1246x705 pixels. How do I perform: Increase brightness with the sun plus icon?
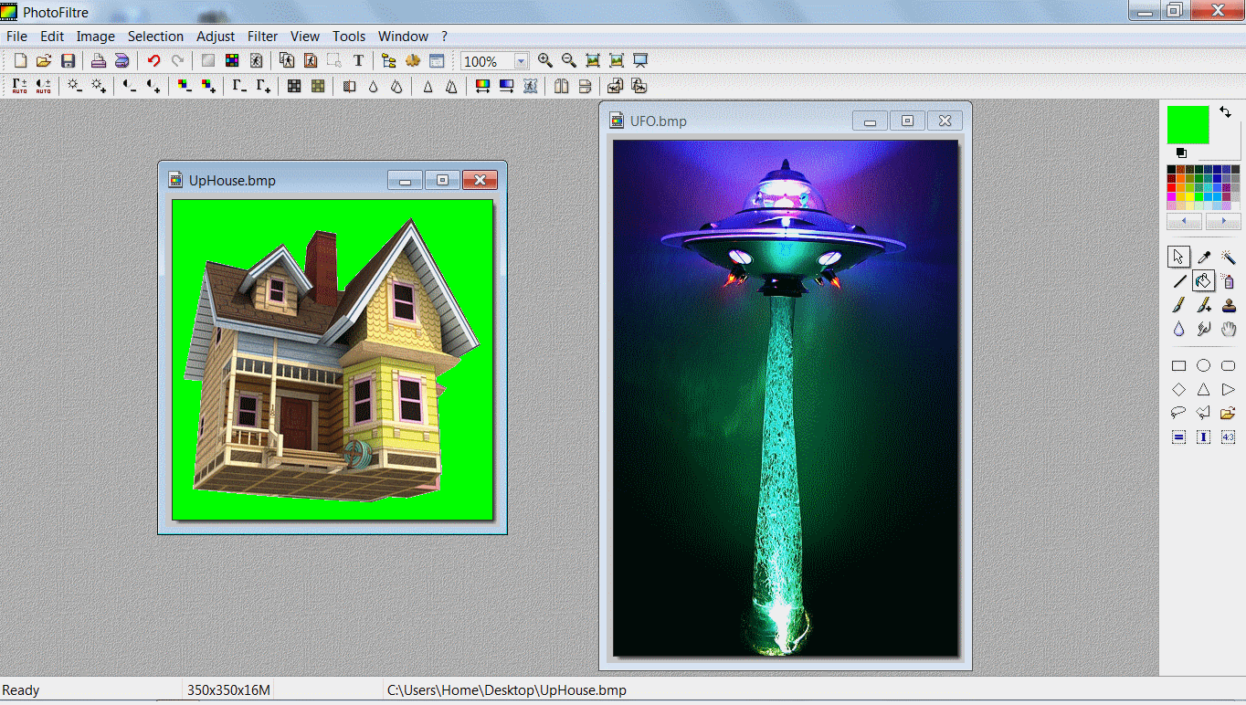click(x=99, y=86)
